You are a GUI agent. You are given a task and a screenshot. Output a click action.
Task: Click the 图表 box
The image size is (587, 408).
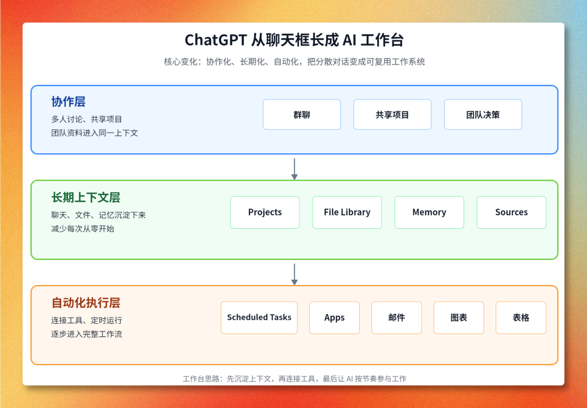point(459,317)
